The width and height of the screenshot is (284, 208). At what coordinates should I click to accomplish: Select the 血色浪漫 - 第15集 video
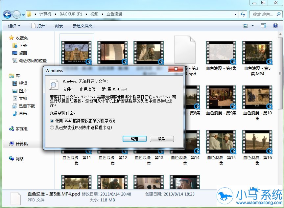pyautogui.click(x=221, y=148)
